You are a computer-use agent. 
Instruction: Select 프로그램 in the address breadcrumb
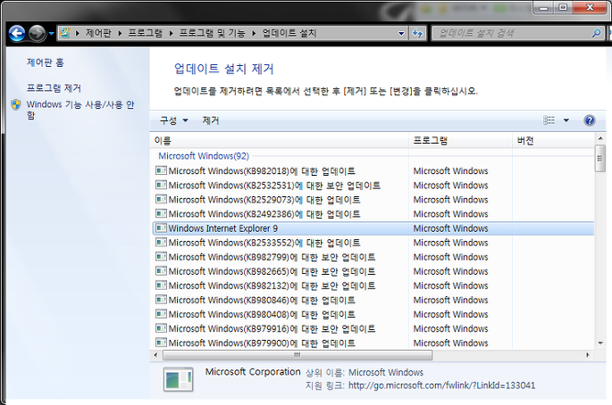[x=146, y=33]
